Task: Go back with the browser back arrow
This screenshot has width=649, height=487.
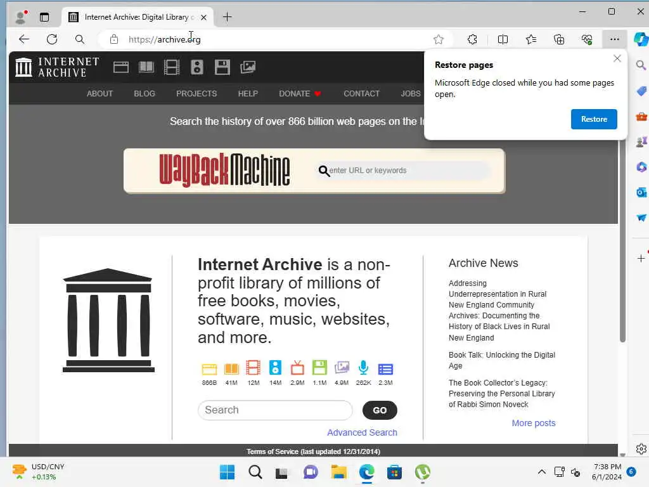Action: pyautogui.click(x=24, y=39)
